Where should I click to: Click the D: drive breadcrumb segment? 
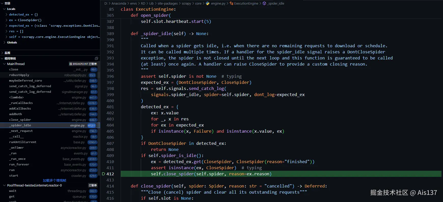(x=106, y=3)
